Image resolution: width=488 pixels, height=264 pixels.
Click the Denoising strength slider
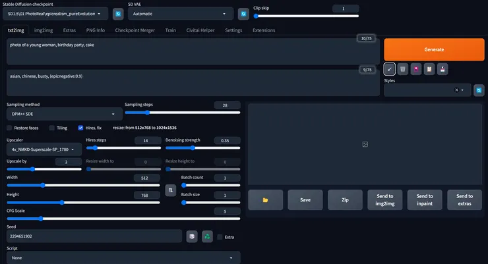point(203,148)
